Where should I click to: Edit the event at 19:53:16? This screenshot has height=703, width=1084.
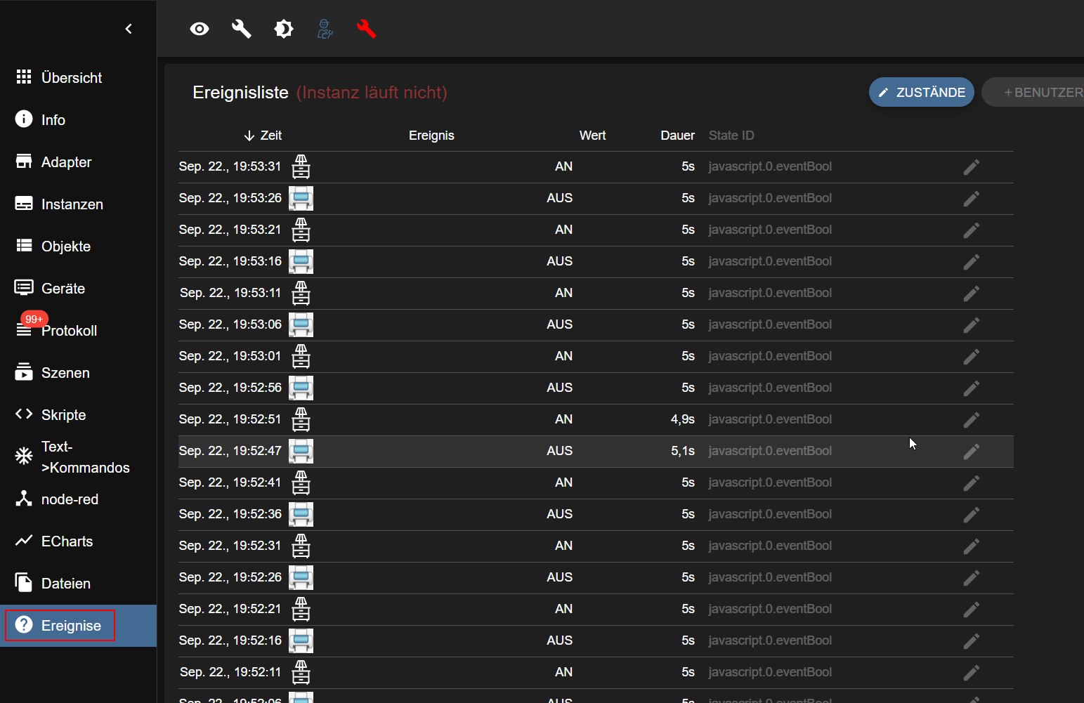coord(972,262)
